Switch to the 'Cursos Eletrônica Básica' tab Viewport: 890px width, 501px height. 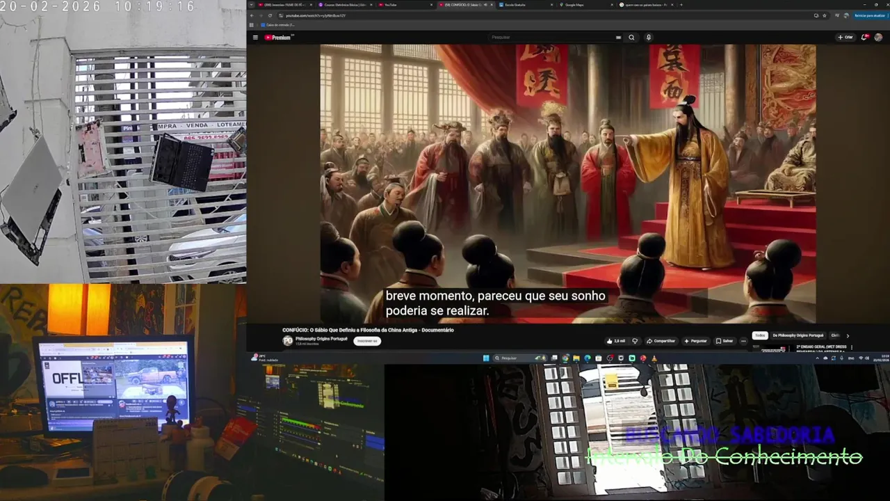347,5
